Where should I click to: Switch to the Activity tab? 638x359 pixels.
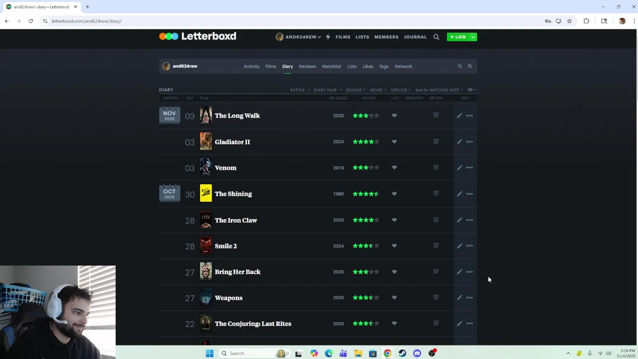[251, 66]
